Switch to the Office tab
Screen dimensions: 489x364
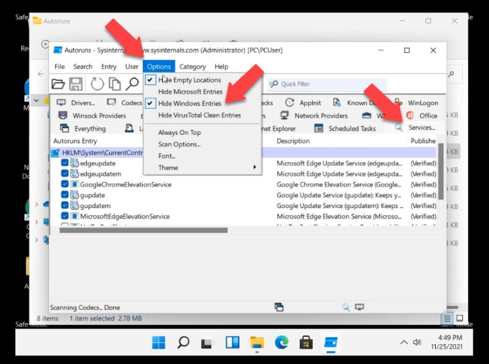tap(421, 116)
